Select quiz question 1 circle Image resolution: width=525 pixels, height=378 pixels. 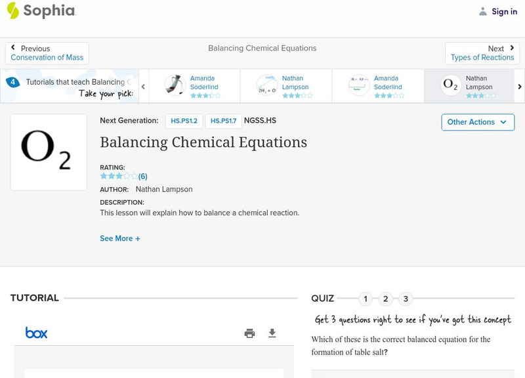tap(366, 299)
